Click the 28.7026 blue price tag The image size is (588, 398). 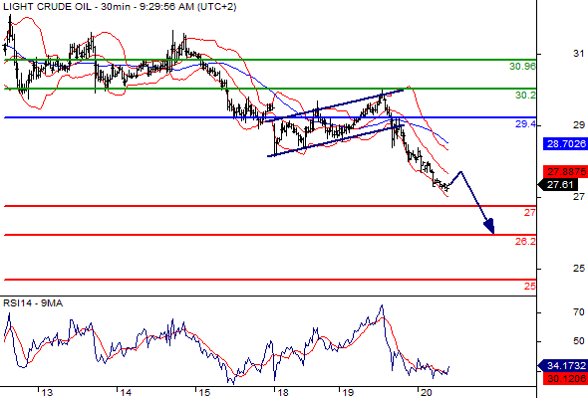tap(565, 143)
